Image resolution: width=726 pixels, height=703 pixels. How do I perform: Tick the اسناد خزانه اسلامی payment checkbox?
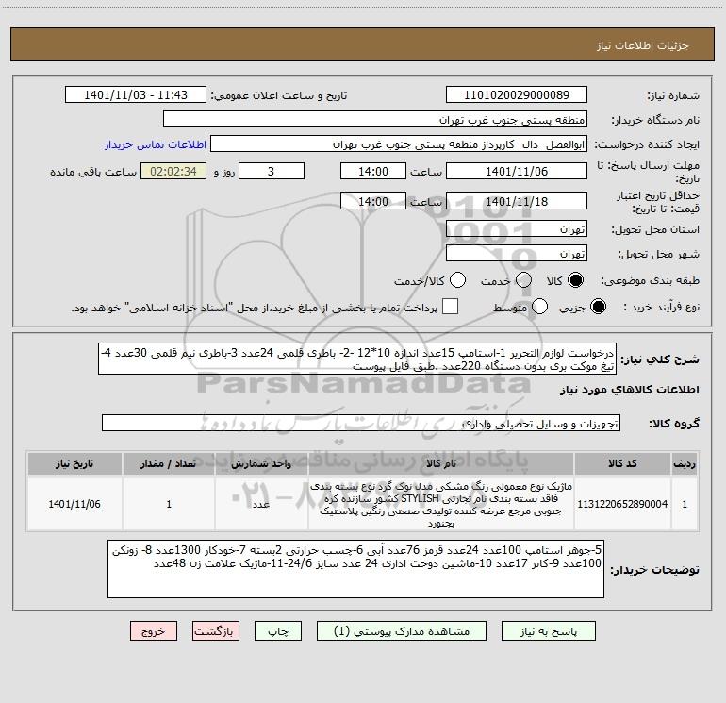point(450,307)
